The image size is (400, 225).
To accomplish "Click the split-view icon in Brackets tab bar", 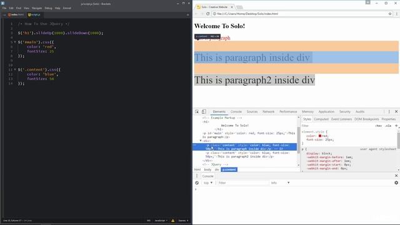I will point(187,15).
